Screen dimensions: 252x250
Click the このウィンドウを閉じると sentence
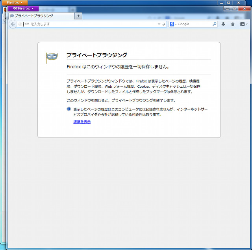[121, 100]
